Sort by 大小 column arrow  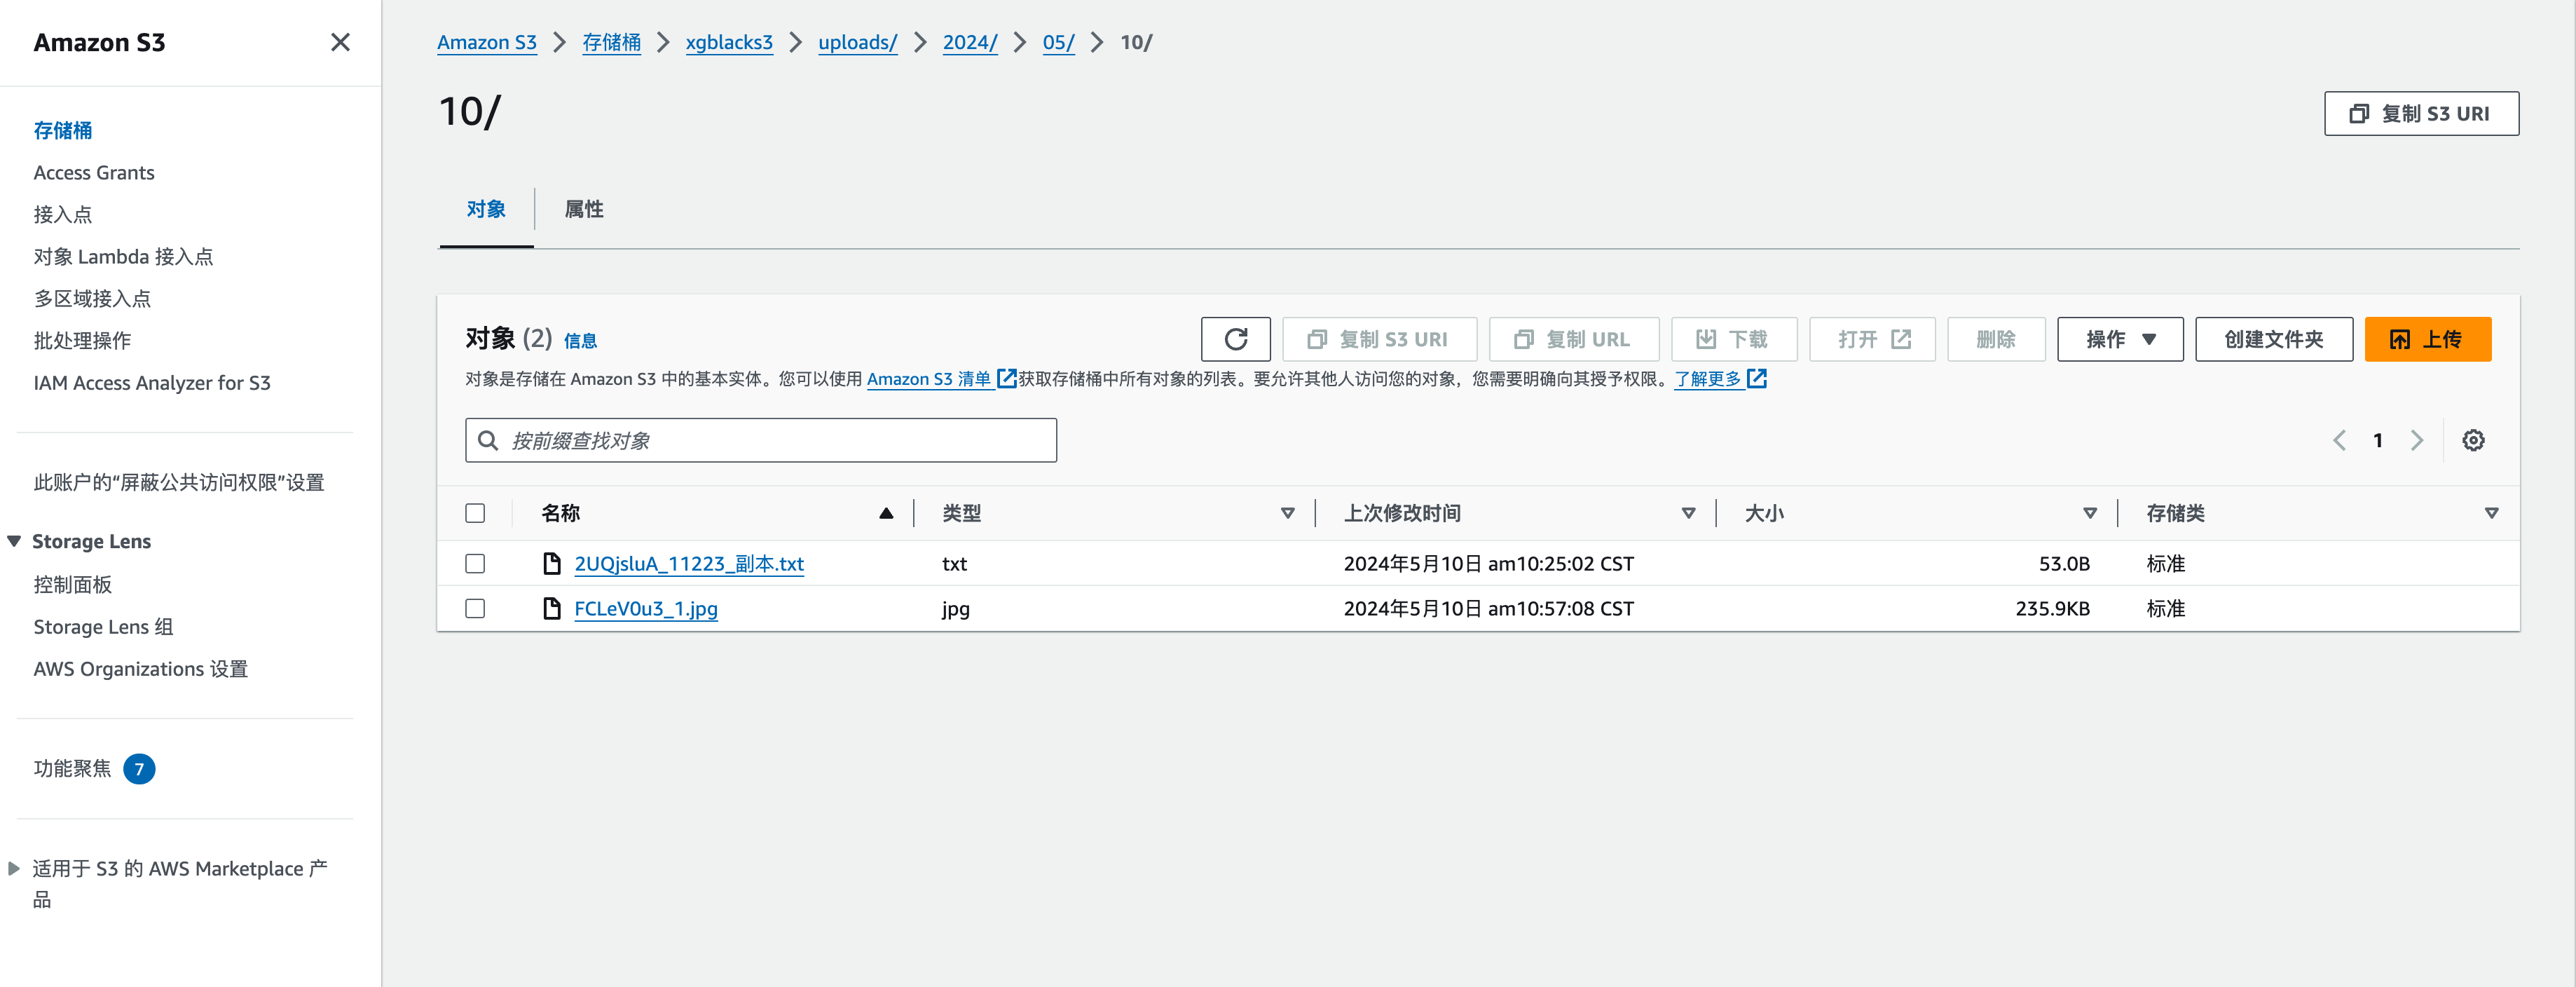pyautogui.click(x=2089, y=513)
